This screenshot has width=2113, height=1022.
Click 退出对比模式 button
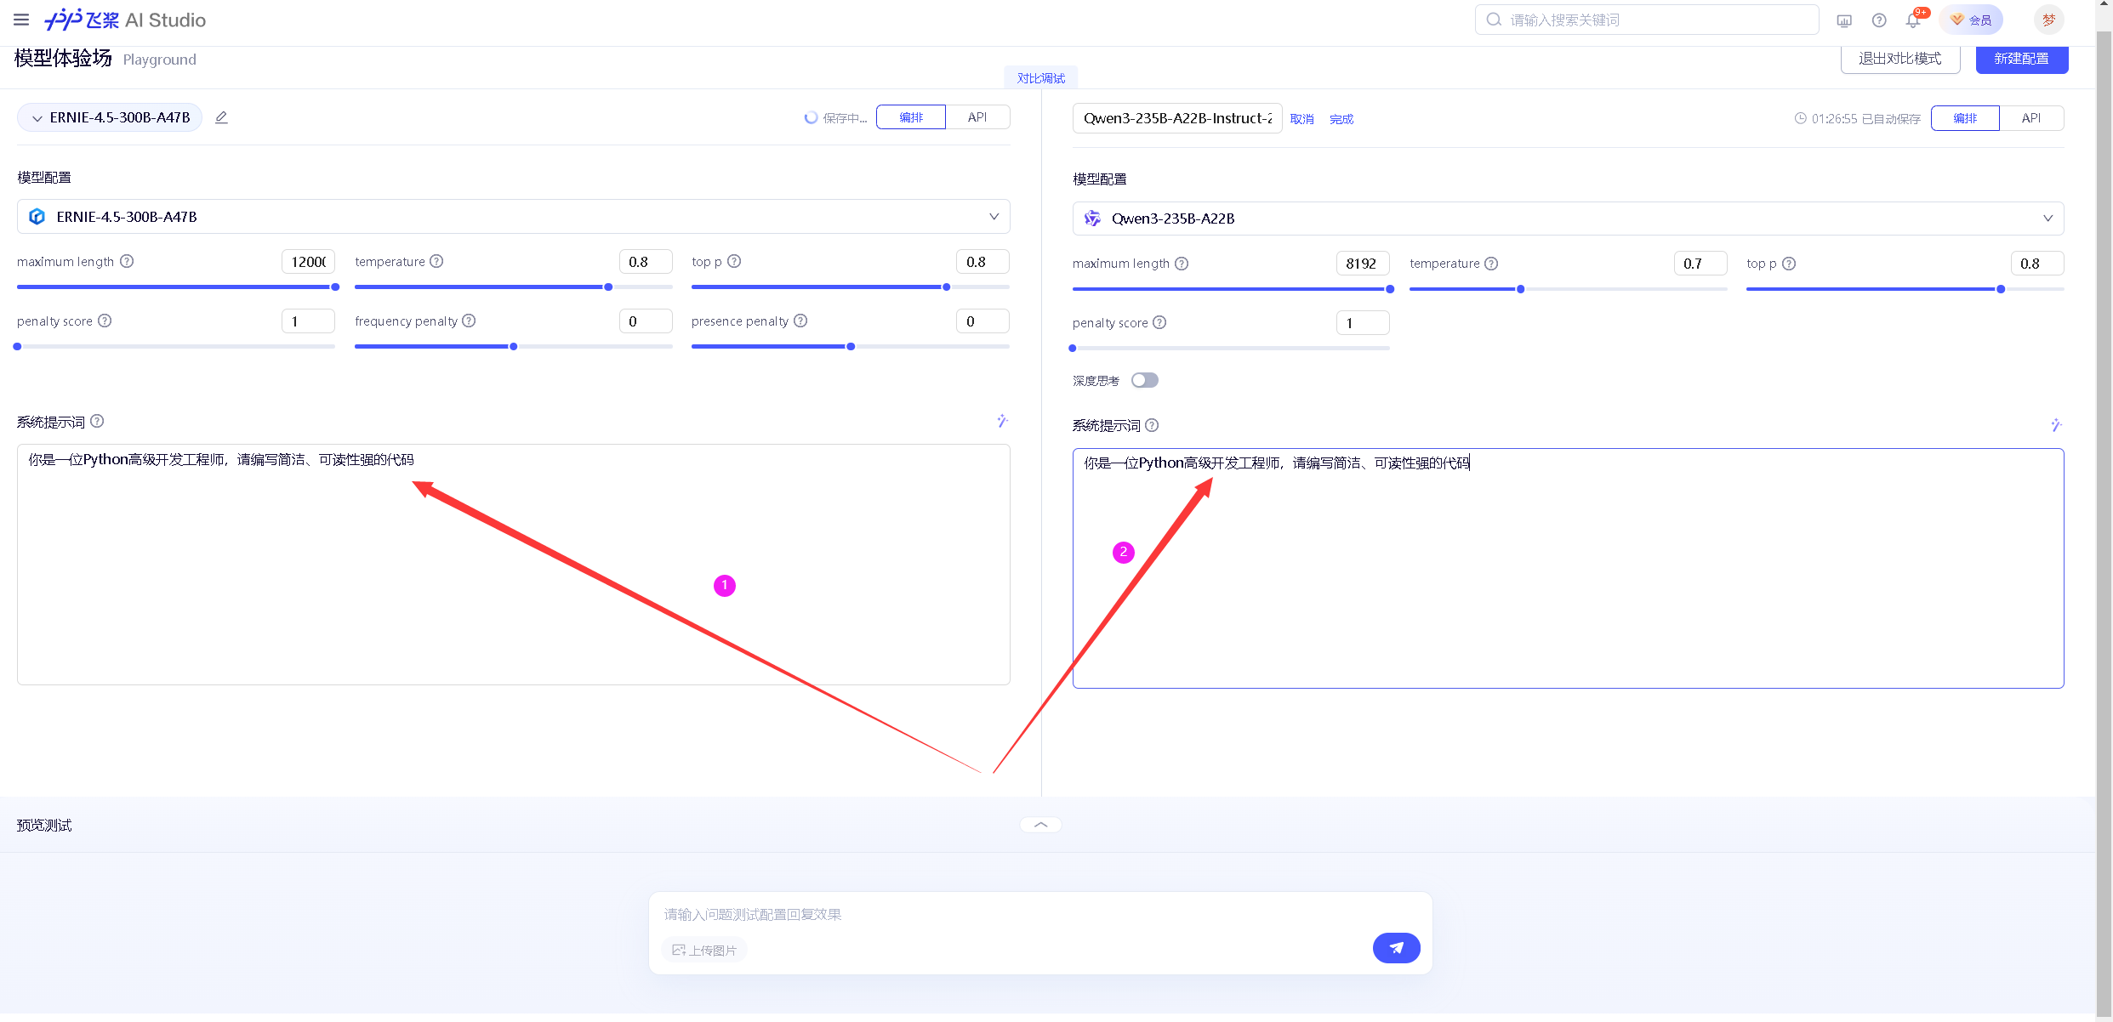(x=1899, y=59)
